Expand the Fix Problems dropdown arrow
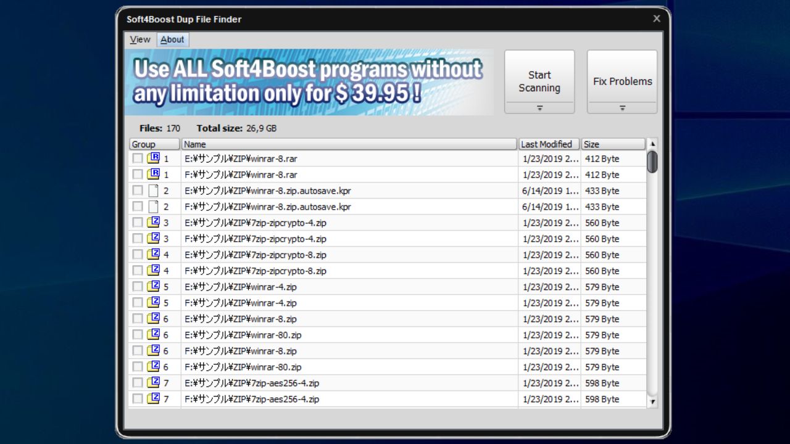790x444 pixels. pyautogui.click(x=622, y=108)
